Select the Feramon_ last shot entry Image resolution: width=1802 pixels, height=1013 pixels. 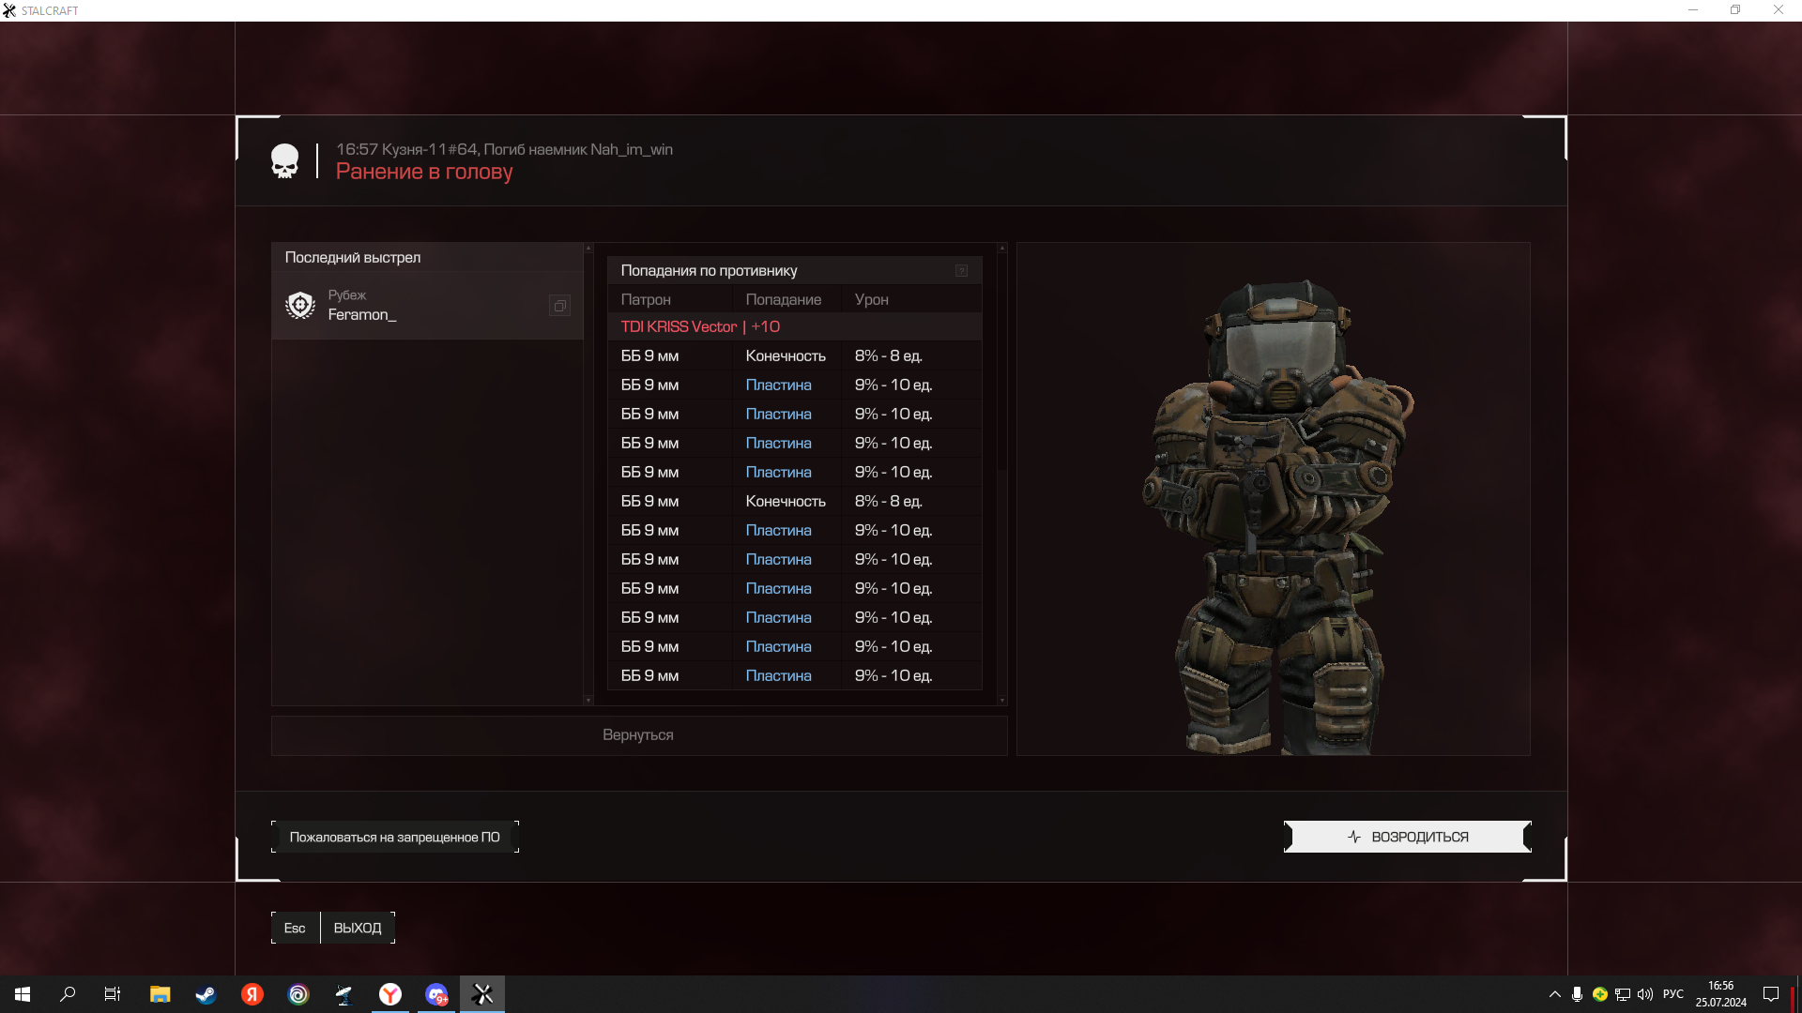427,306
